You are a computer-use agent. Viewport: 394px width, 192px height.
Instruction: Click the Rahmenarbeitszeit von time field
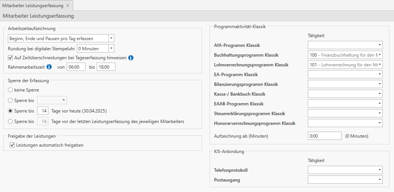coord(76,67)
